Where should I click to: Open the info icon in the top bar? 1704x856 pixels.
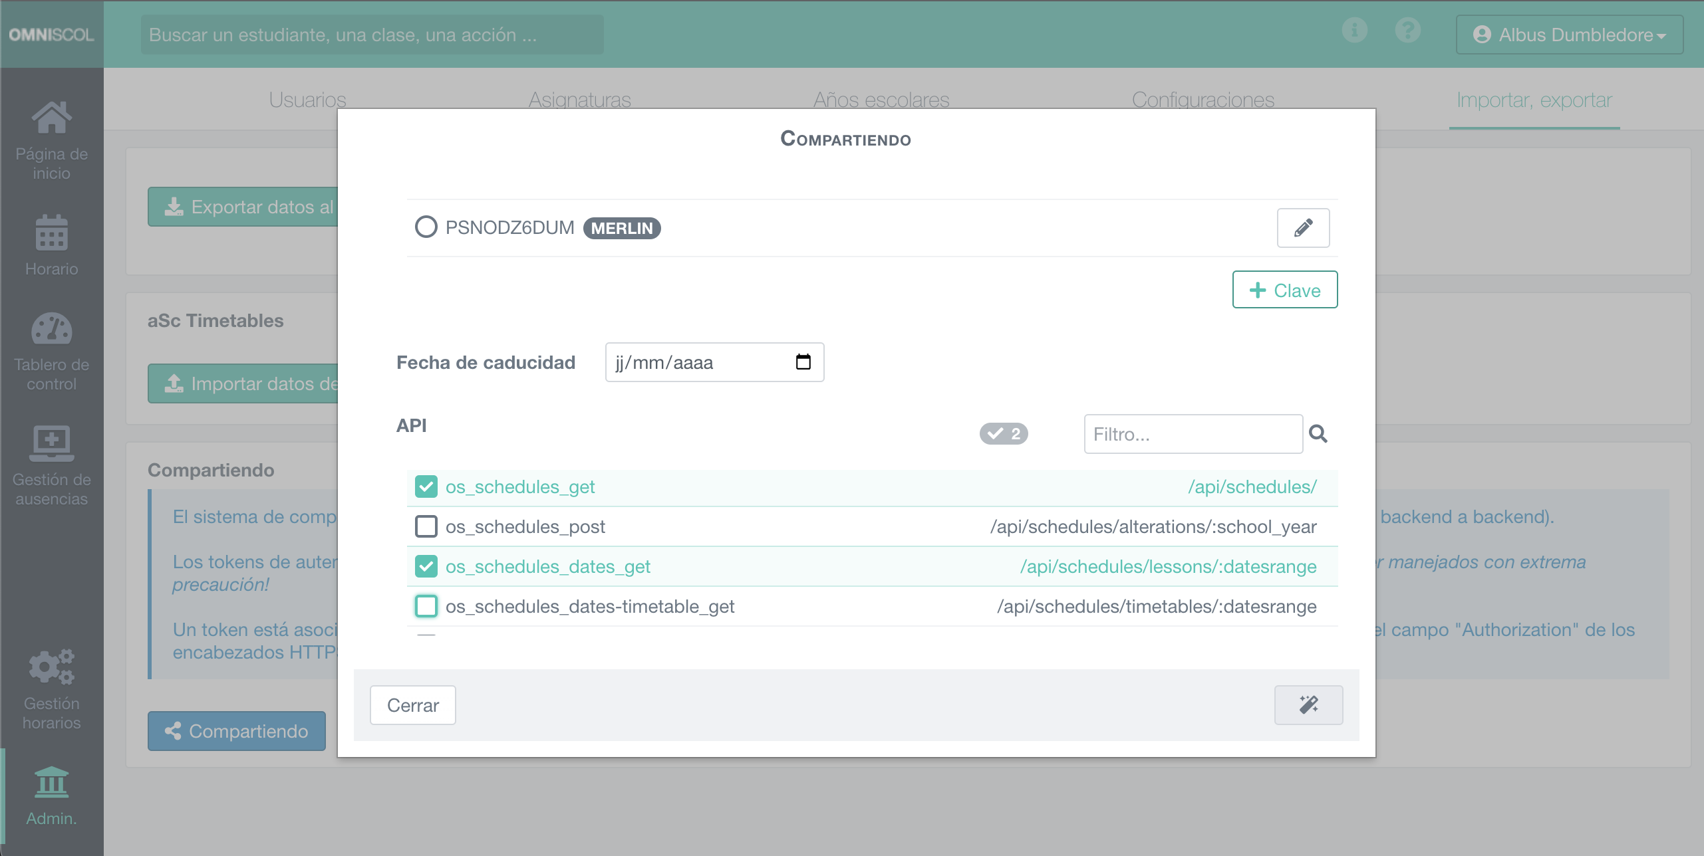click(1354, 30)
